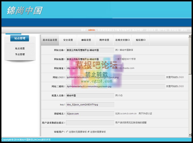The height and width of the screenshot is (143, 193).
Task: Click the 网站LOGO path field
Action: click(x=116, y=77)
